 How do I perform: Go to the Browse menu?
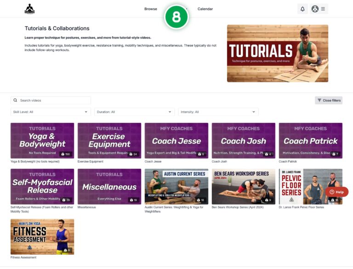tap(150, 9)
